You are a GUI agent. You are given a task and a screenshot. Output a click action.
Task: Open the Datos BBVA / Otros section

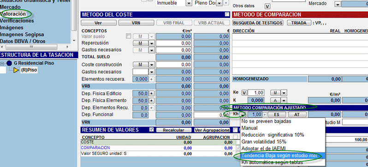23,41
